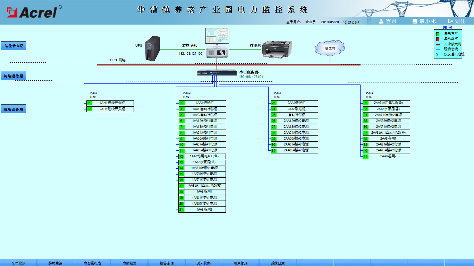Click green status indicator number 41
This screenshot has height=266, width=474.
(365, 157)
